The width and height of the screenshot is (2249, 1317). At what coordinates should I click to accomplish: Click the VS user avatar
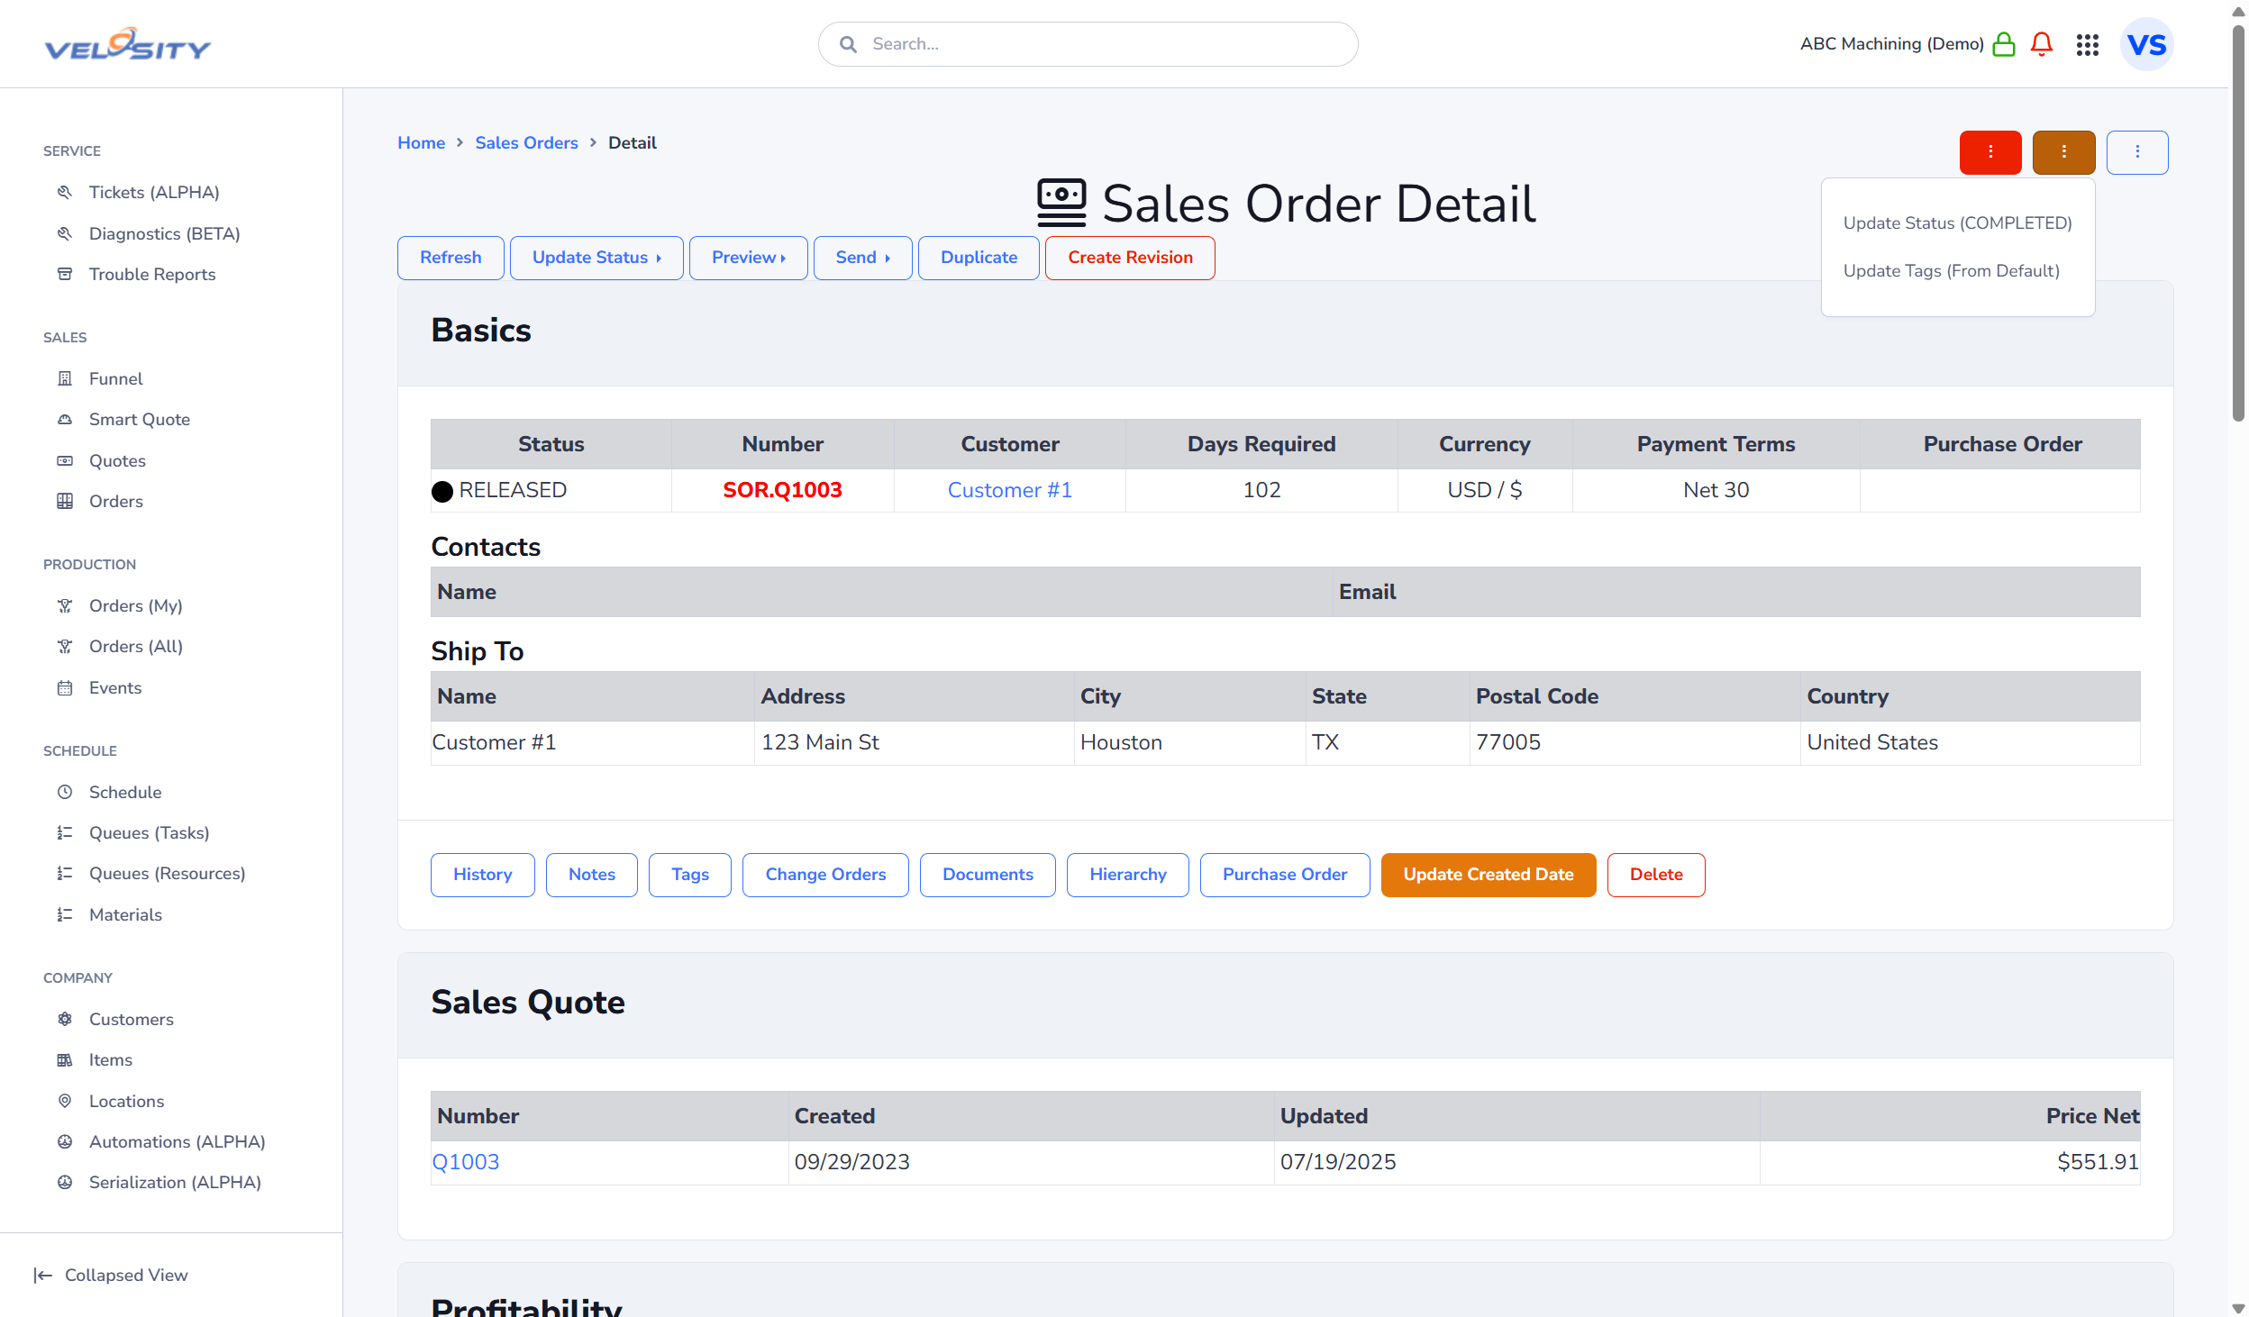[2146, 44]
